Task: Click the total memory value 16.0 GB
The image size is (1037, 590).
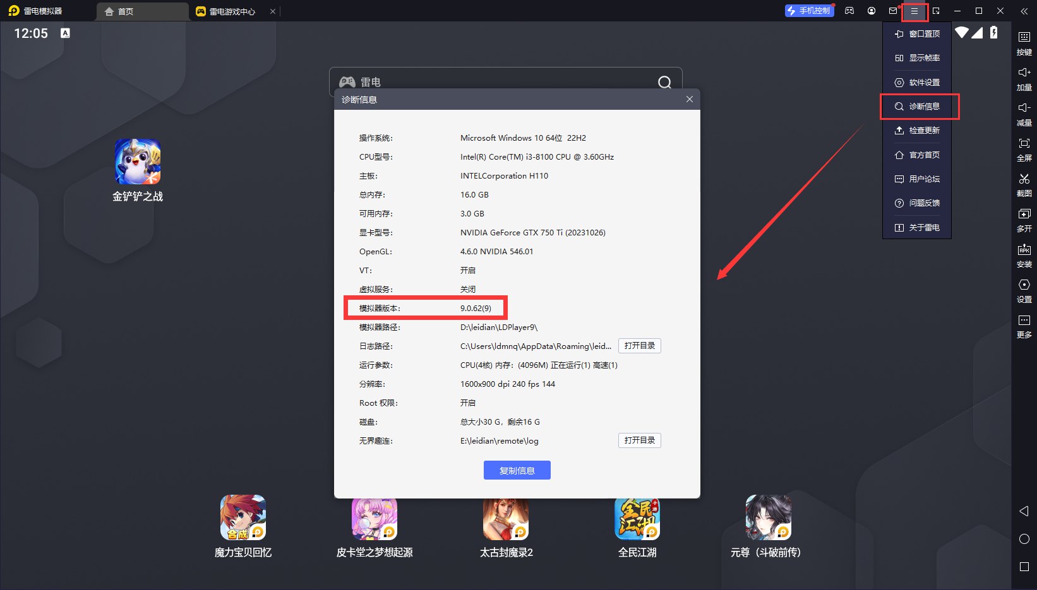Action: point(474,195)
